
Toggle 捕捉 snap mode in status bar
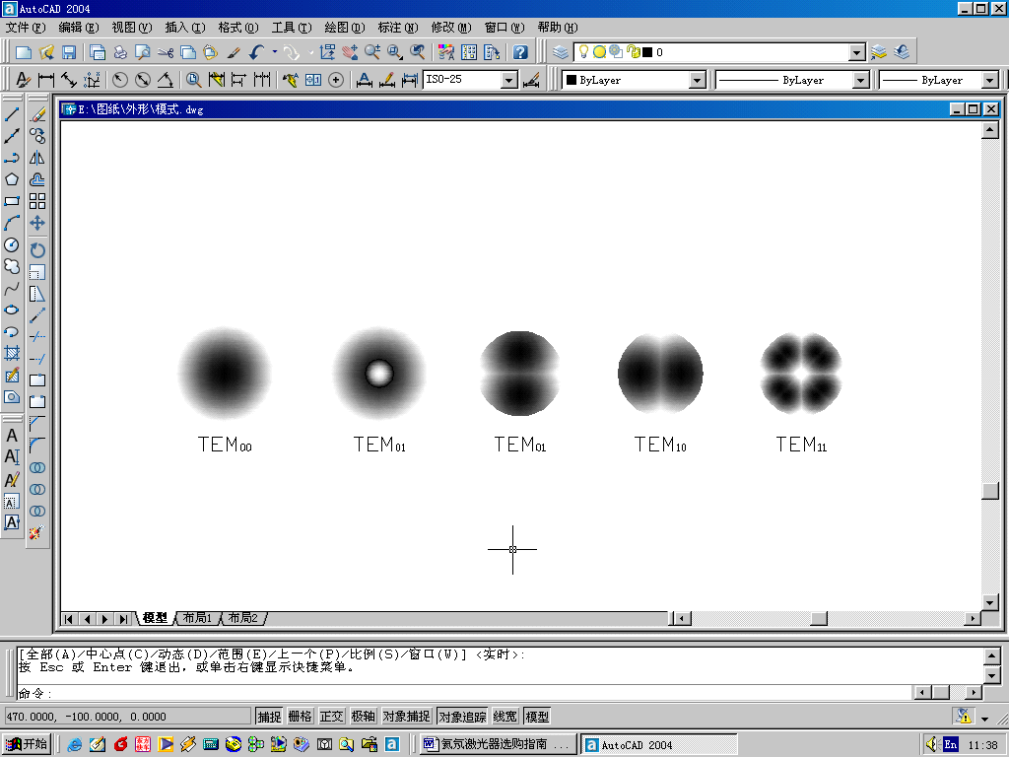tap(269, 717)
